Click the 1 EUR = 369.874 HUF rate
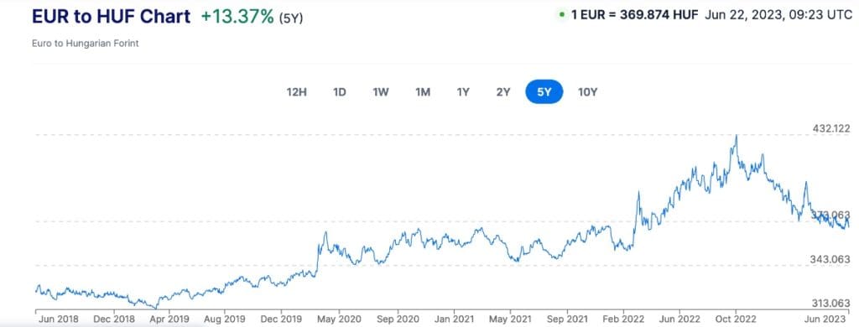Image resolution: width=859 pixels, height=327 pixels. coord(634,15)
